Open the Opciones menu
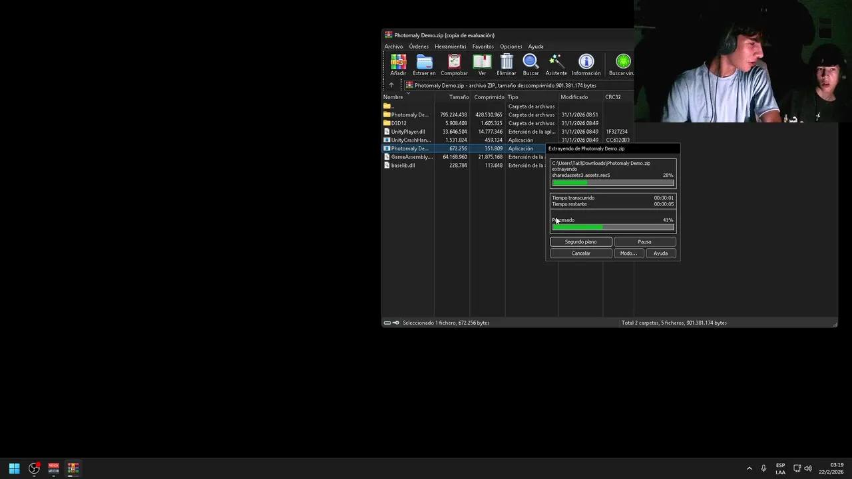The image size is (852, 479). coord(511,47)
